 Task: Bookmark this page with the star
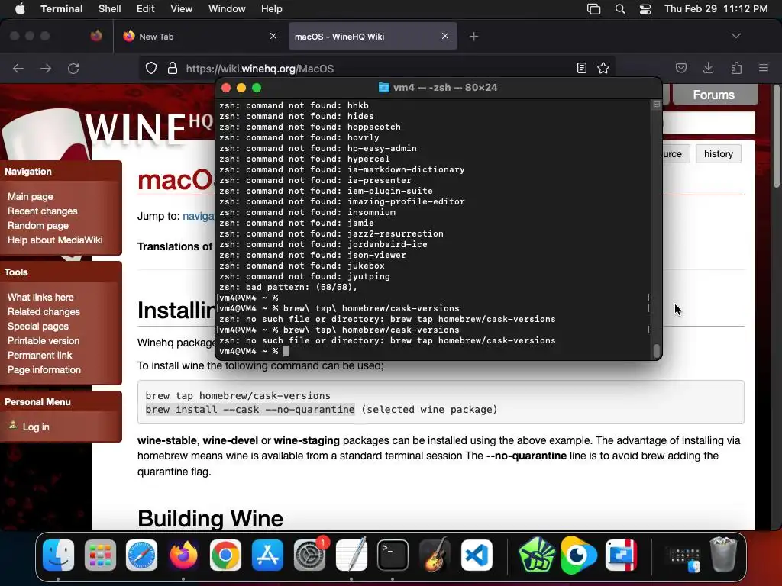[603, 68]
